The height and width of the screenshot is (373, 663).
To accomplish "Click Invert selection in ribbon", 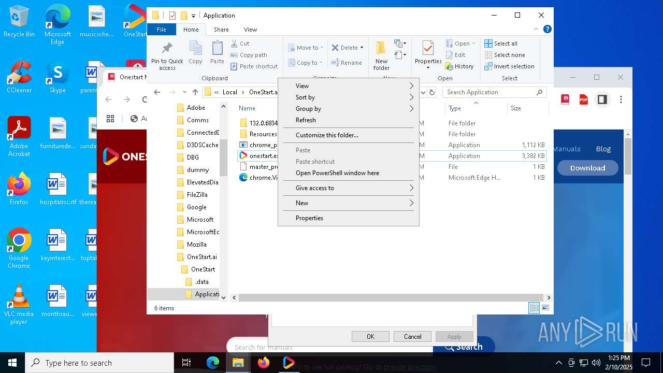I will click(x=509, y=66).
